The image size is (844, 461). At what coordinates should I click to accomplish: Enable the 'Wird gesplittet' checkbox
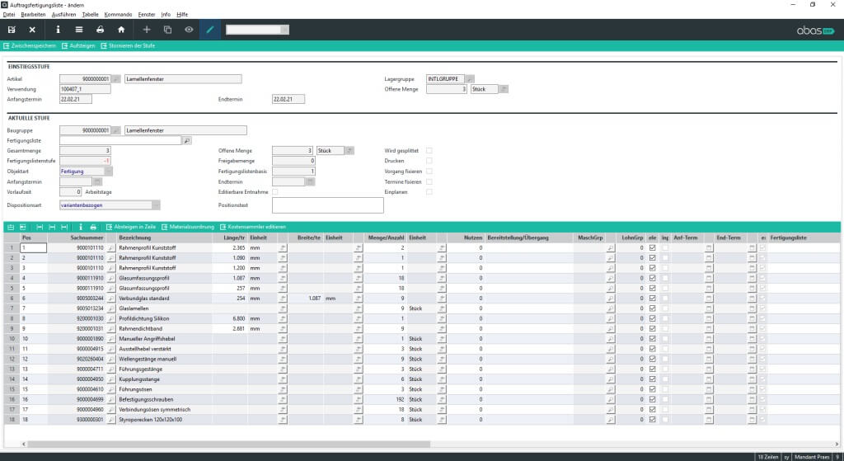429,151
